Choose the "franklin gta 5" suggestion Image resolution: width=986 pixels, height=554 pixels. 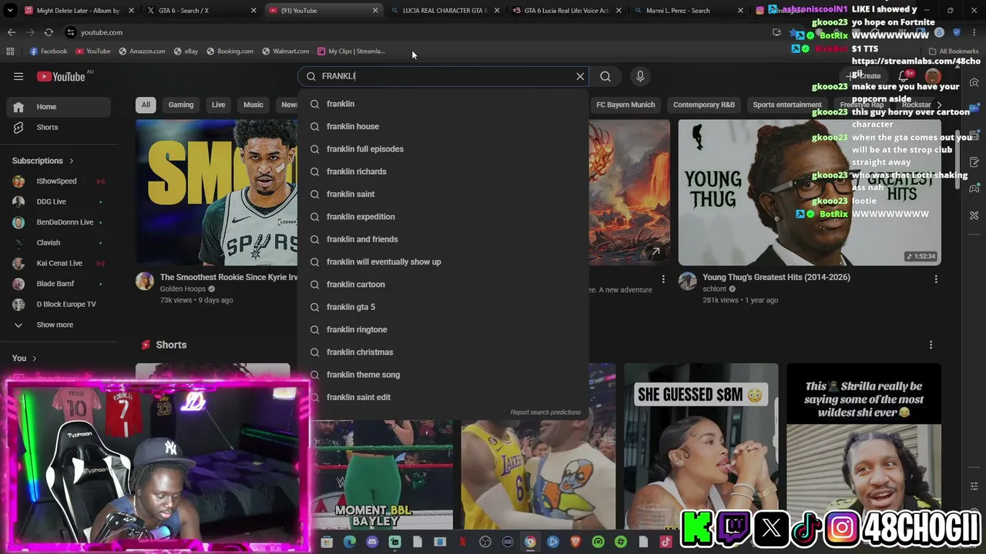click(443, 307)
